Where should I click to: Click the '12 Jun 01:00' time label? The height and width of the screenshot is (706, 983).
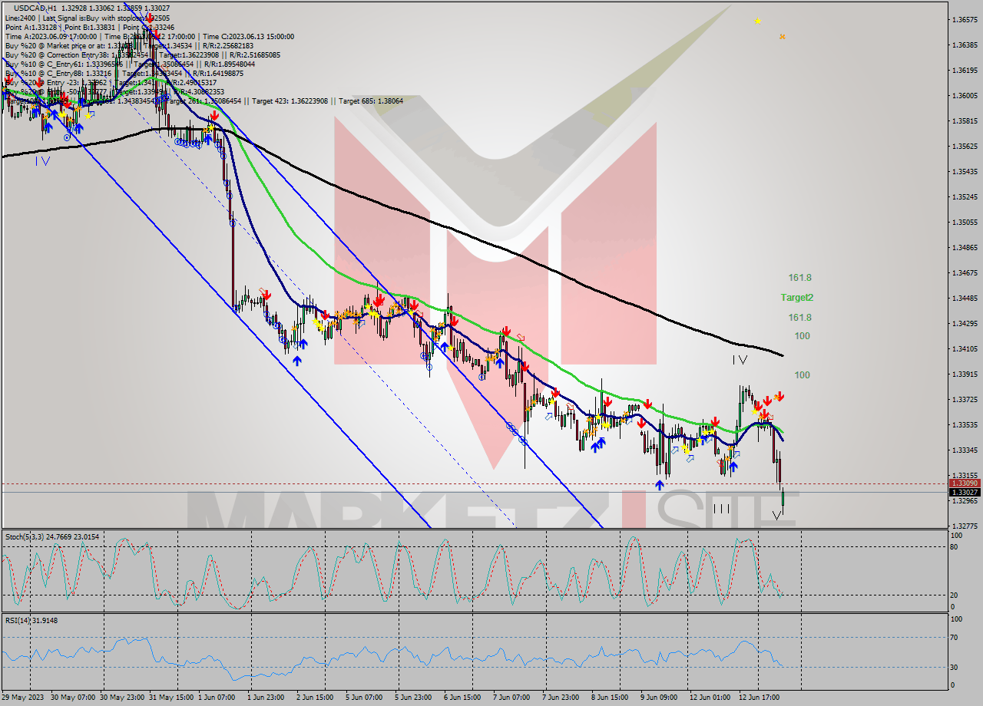(710, 698)
